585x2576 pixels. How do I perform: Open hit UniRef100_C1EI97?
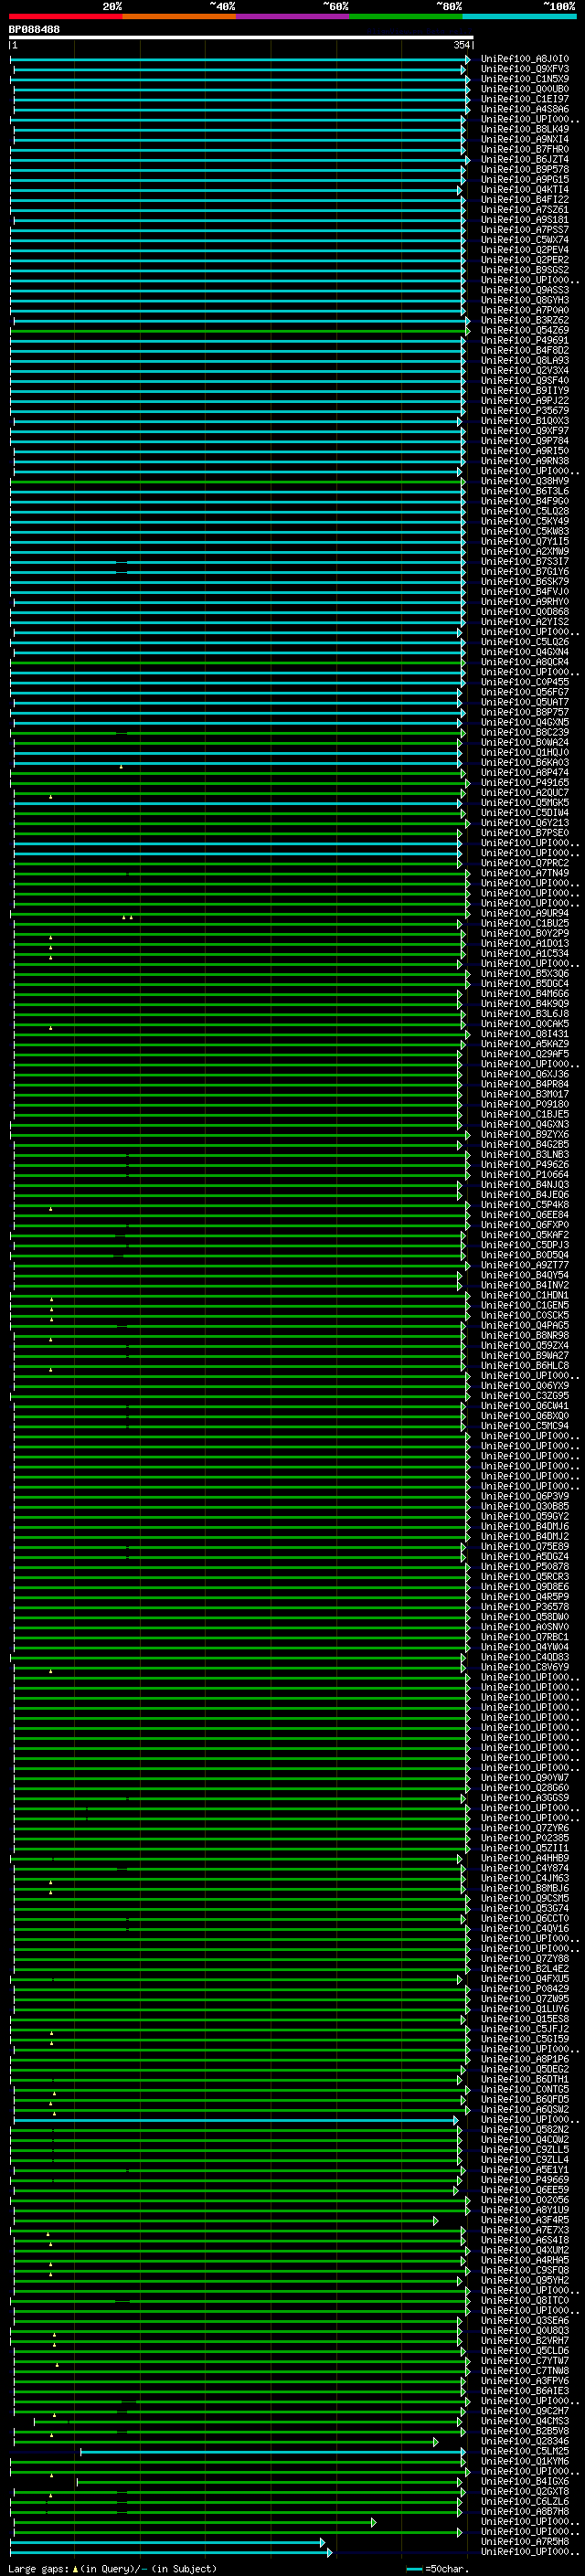point(525,99)
